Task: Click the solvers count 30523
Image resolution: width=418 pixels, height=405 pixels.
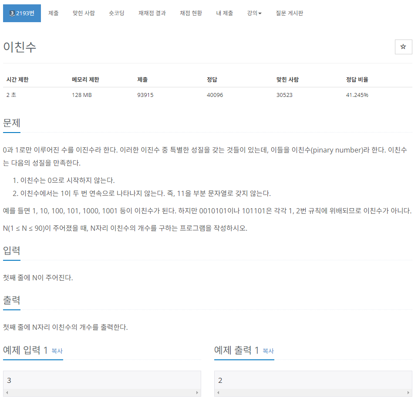Action: pos(284,95)
